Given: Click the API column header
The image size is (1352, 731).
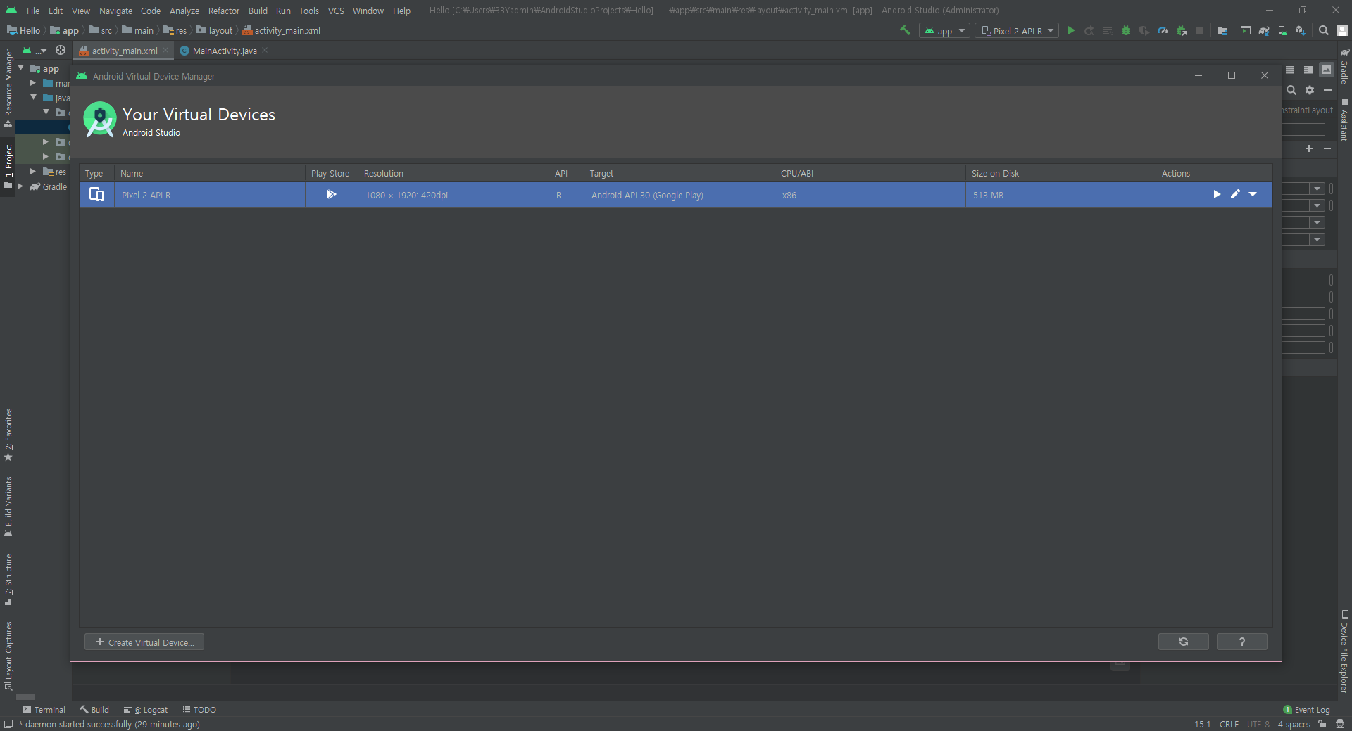Looking at the screenshot, I should point(566,174).
